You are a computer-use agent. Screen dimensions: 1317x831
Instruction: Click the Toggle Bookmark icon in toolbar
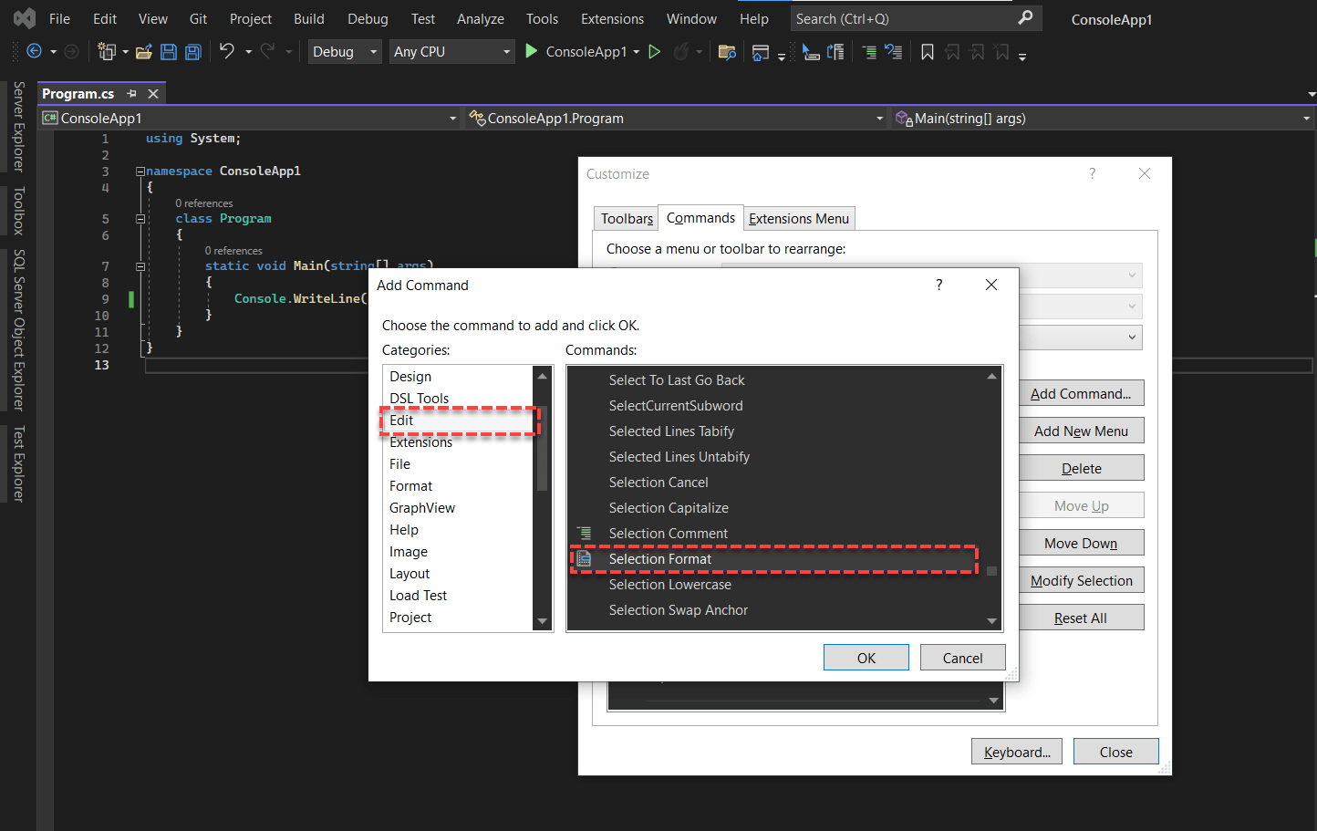tap(928, 52)
